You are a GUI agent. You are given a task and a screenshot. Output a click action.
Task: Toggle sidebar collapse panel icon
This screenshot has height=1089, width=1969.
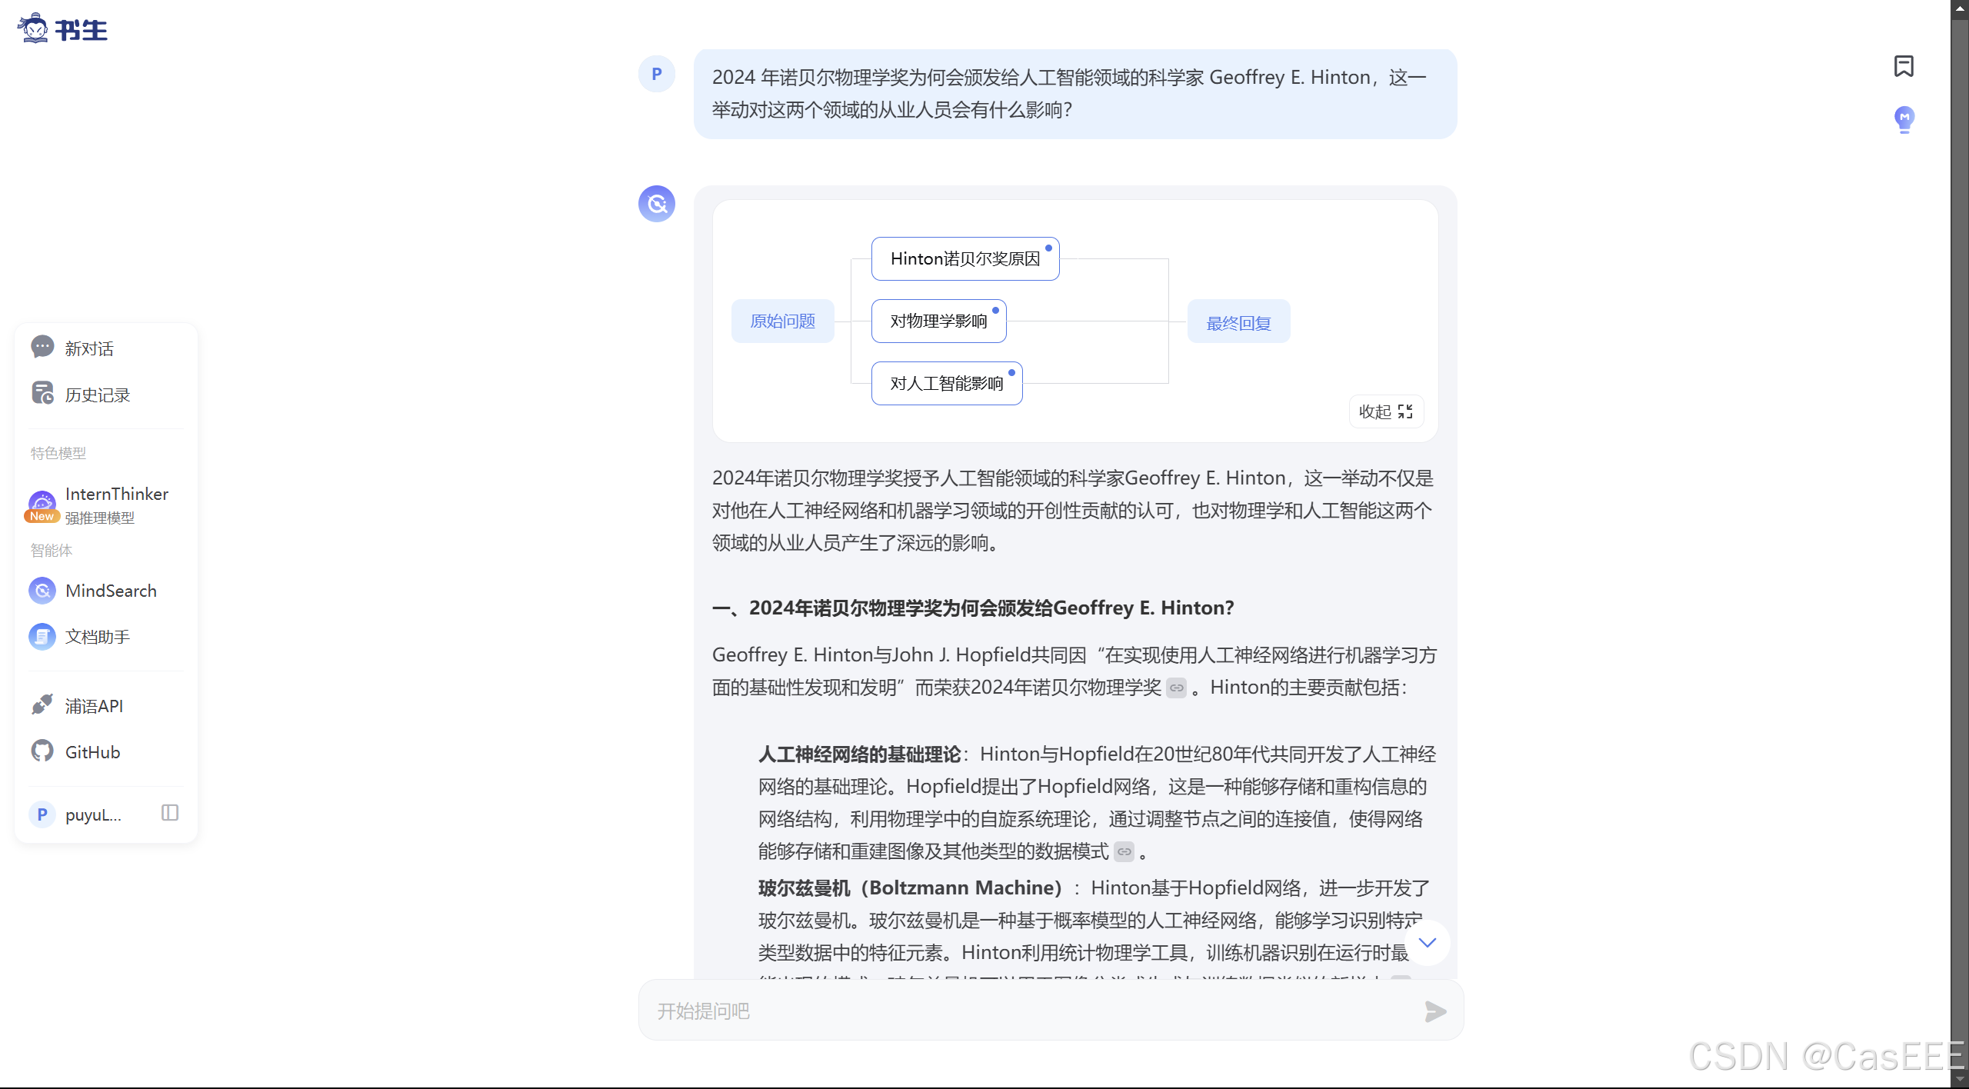(x=170, y=813)
